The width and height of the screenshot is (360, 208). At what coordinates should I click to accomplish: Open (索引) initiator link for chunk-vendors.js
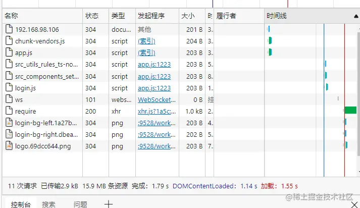coord(146,41)
